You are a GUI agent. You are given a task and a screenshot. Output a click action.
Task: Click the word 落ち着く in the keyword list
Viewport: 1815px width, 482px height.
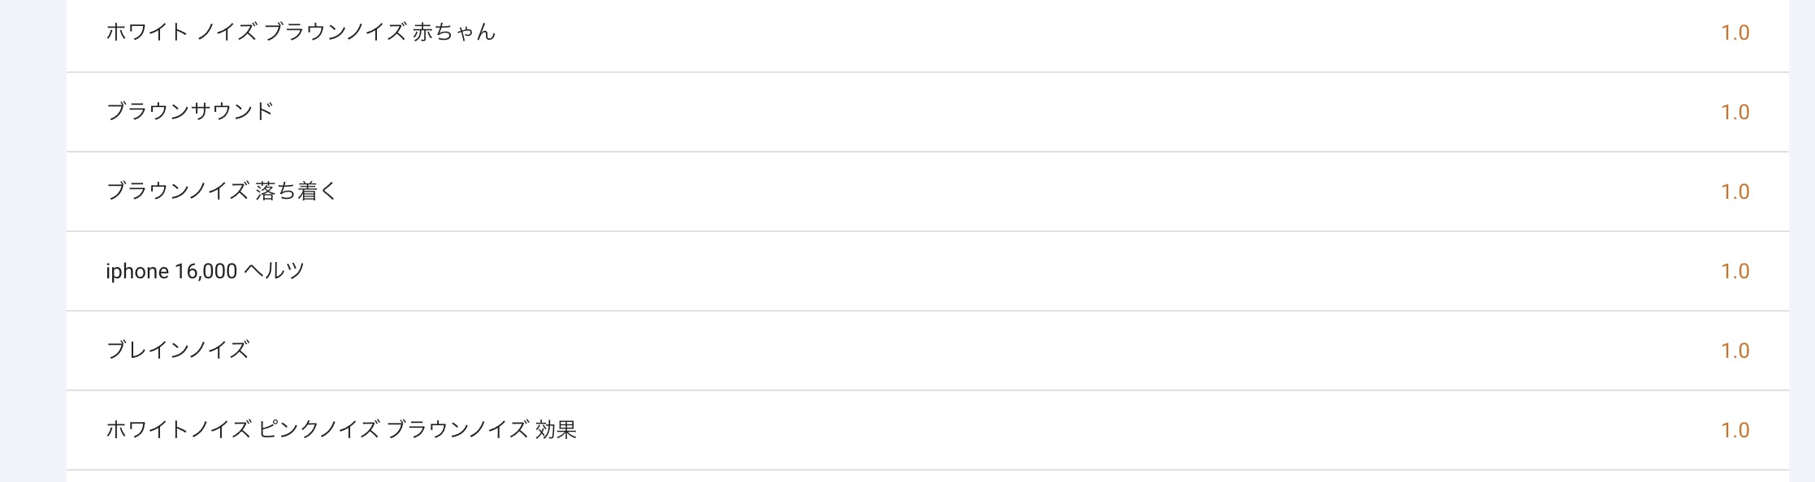coord(296,191)
